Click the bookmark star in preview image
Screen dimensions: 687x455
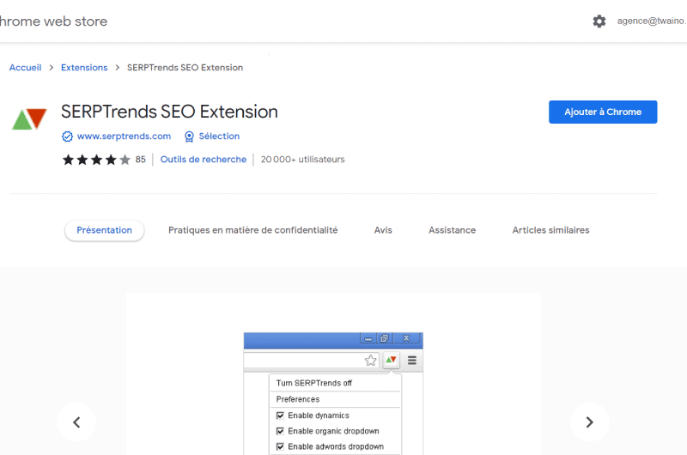click(371, 361)
